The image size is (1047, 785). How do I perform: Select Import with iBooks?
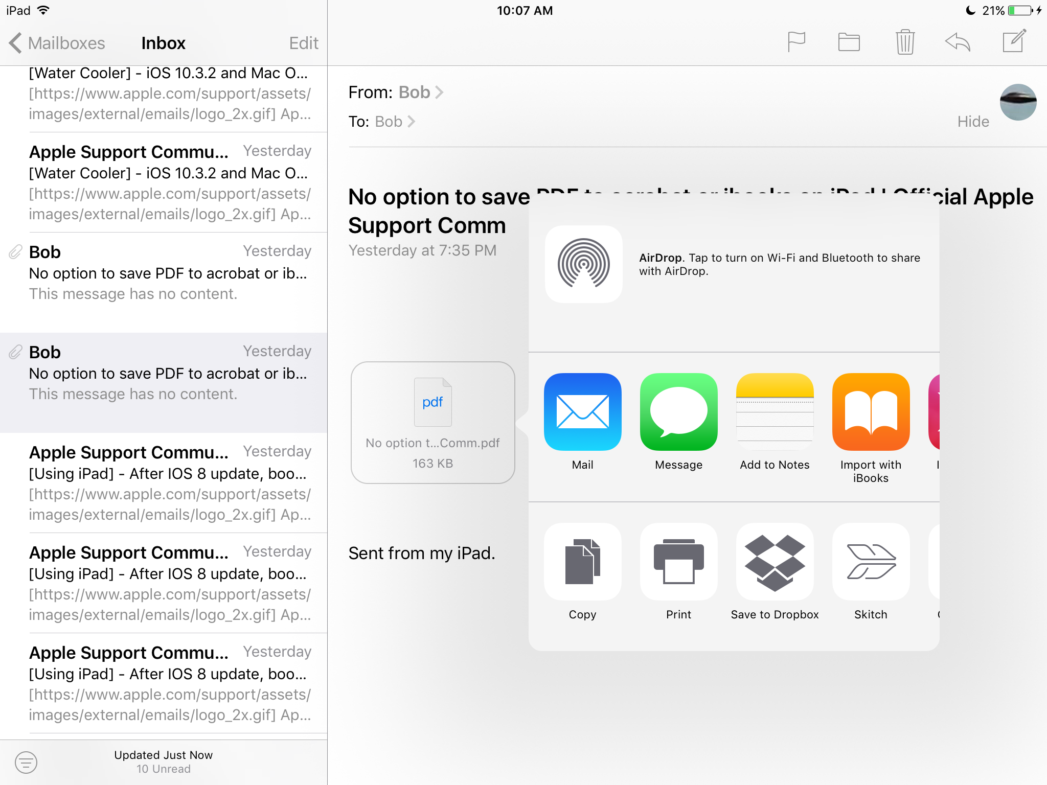[871, 412]
